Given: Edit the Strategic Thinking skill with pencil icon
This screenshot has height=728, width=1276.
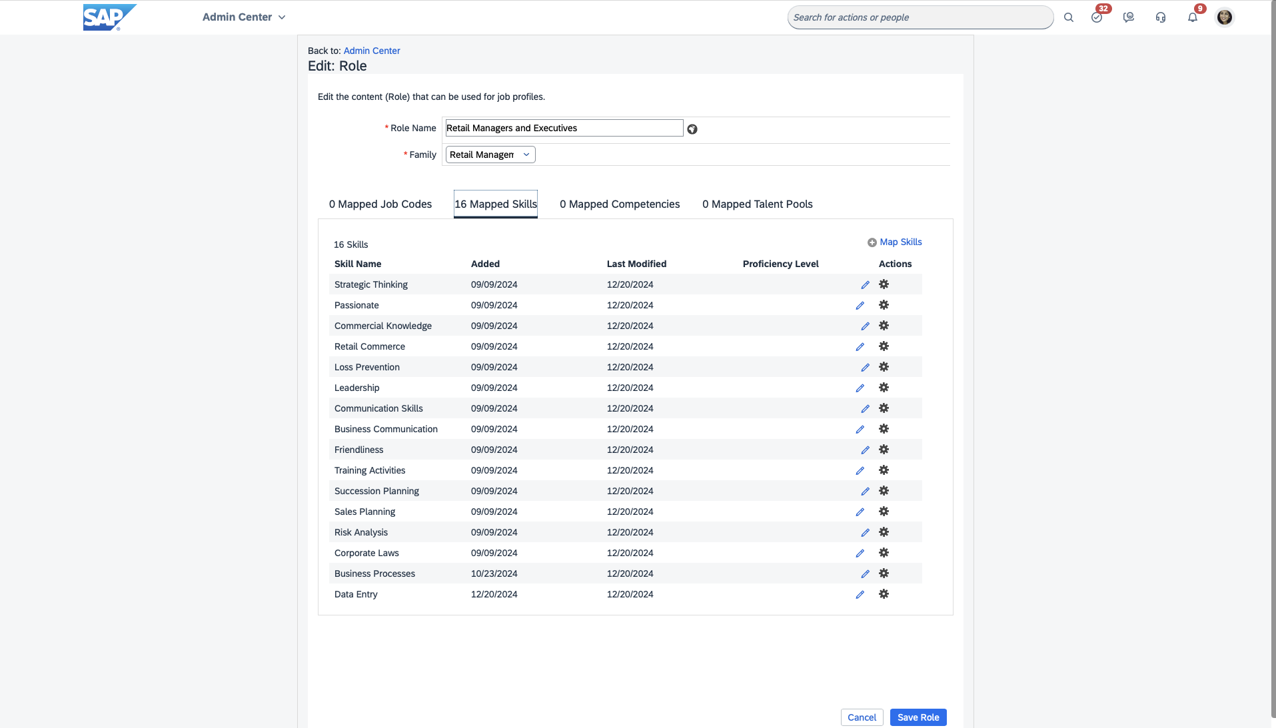Looking at the screenshot, I should [x=865, y=285].
